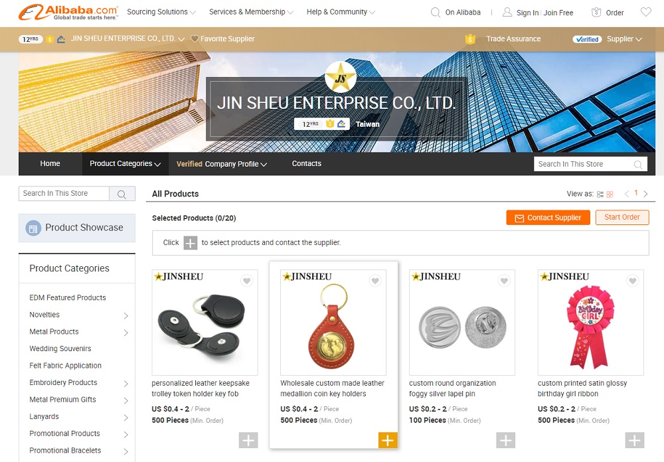This screenshot has height=462, width=664.
Task: Open the Sourcing Solutions dropdown
Action: (x=161, y=12)
